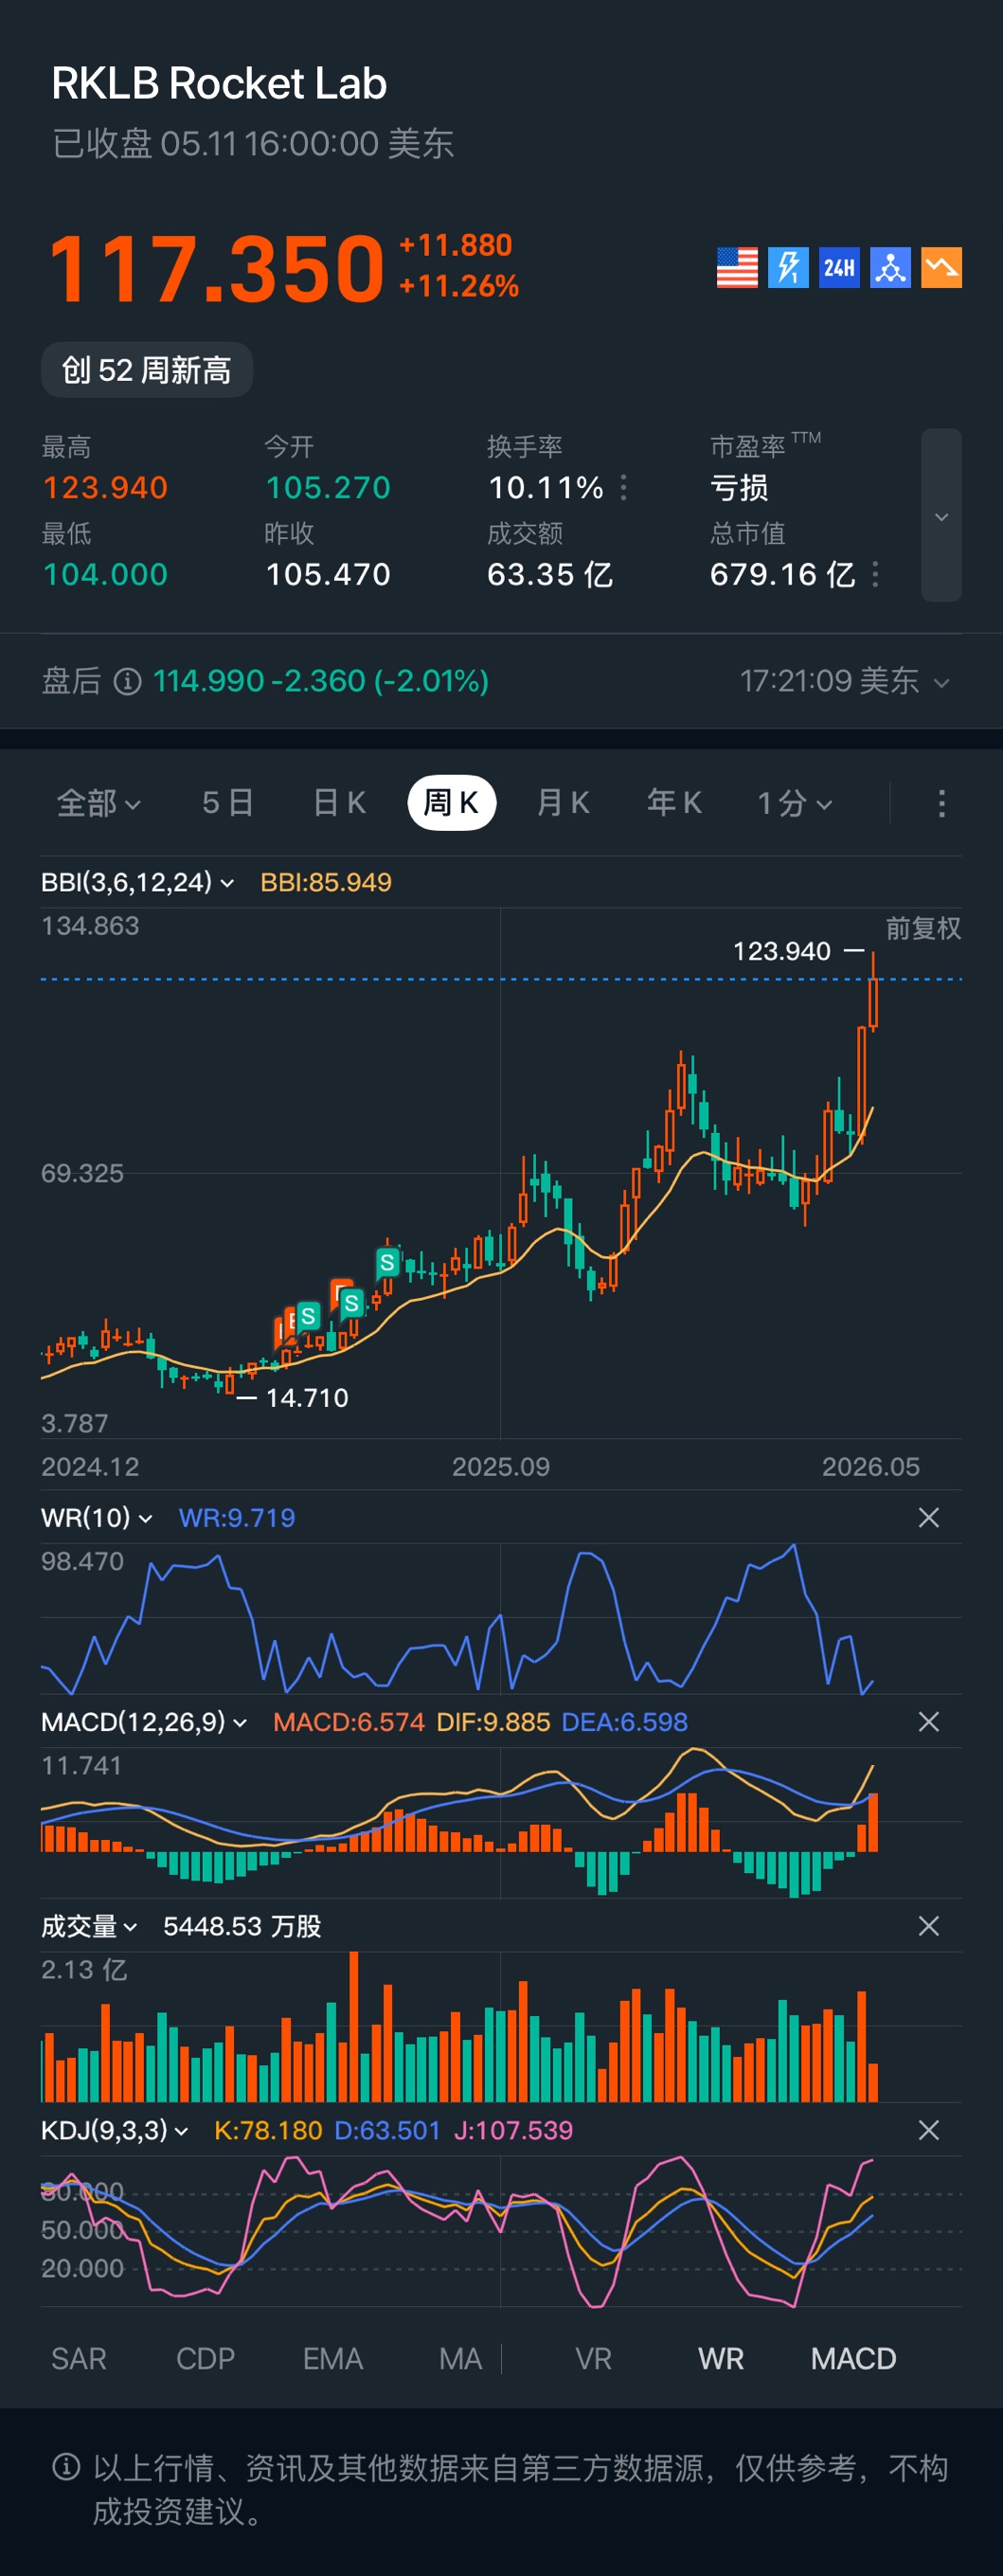Tap the blue network nodes icon
Screen dimensions: 1003x2576
coord(890,267)
